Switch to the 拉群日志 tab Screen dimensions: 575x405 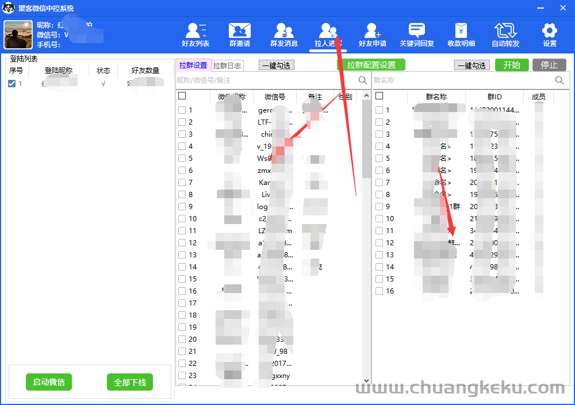[x=227, y=65]
